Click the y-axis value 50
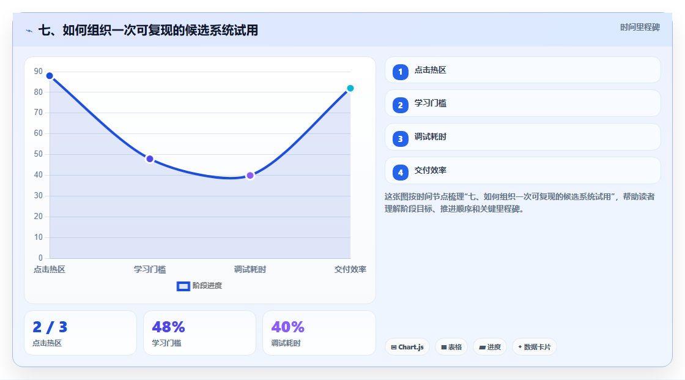 tap(39, 154)
